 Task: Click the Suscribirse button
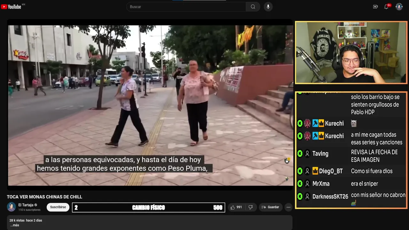click(x=58, y=207)
